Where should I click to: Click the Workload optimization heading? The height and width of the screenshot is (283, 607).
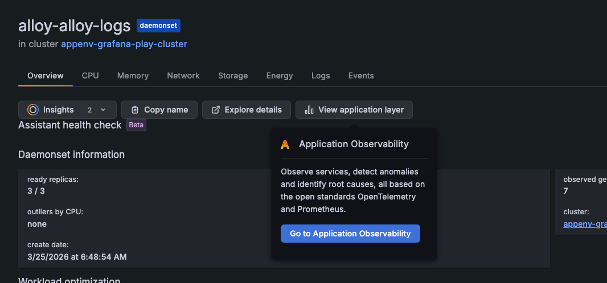point(69,280)
